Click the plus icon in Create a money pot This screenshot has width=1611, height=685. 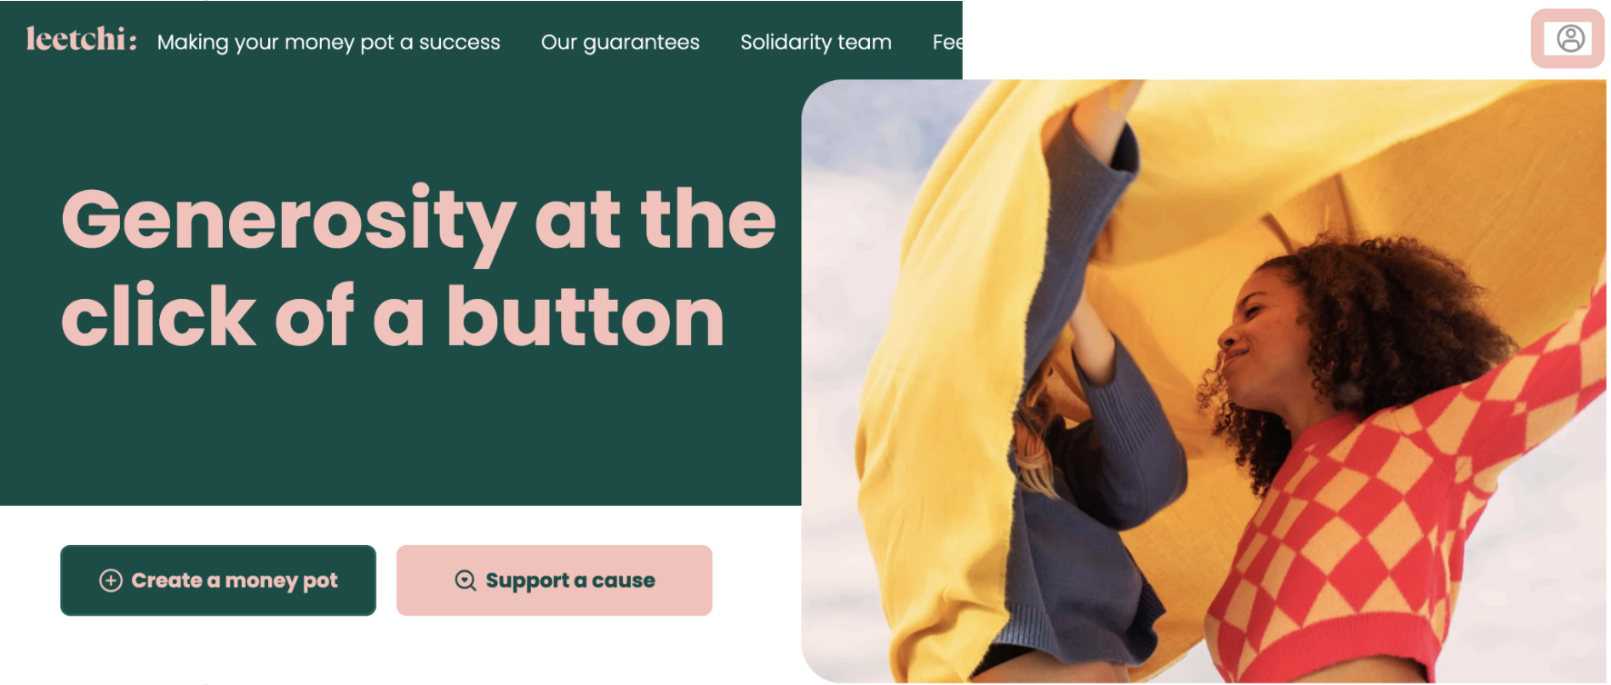click(111, 581)
